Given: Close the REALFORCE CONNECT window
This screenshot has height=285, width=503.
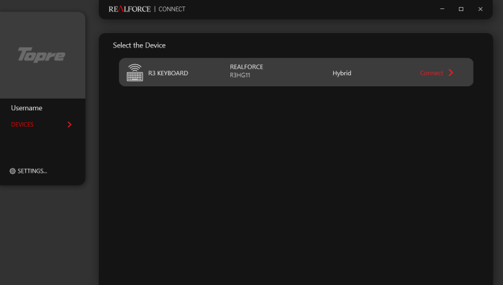Looking at the screenshot, I should click(x=480, y=9).
